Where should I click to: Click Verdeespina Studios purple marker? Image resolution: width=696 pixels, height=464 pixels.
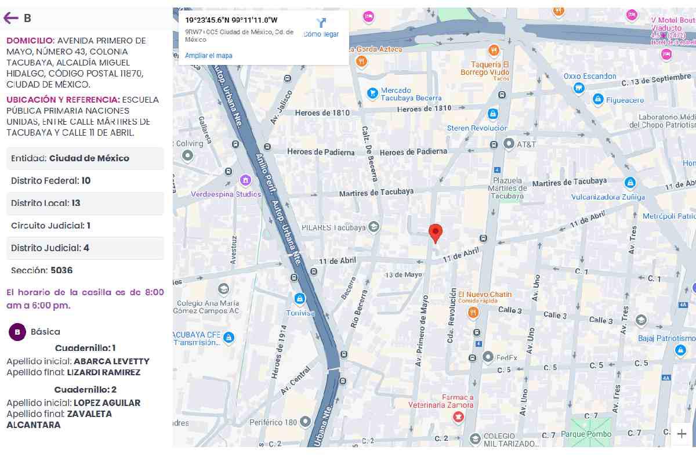[x=245, y=180]
